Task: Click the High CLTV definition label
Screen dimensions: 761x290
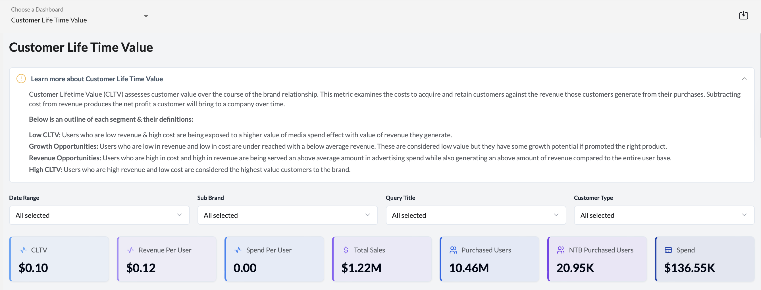Action: click(x=45, y=169)
